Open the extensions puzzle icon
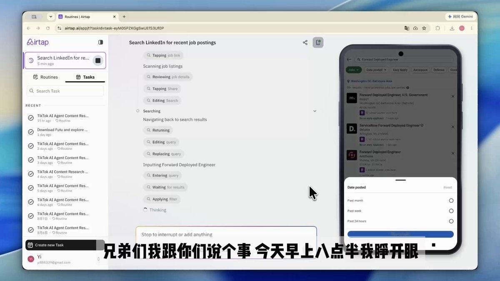This screenshot has width=500, height=281. pyautogui.click(x=437, y=28)
